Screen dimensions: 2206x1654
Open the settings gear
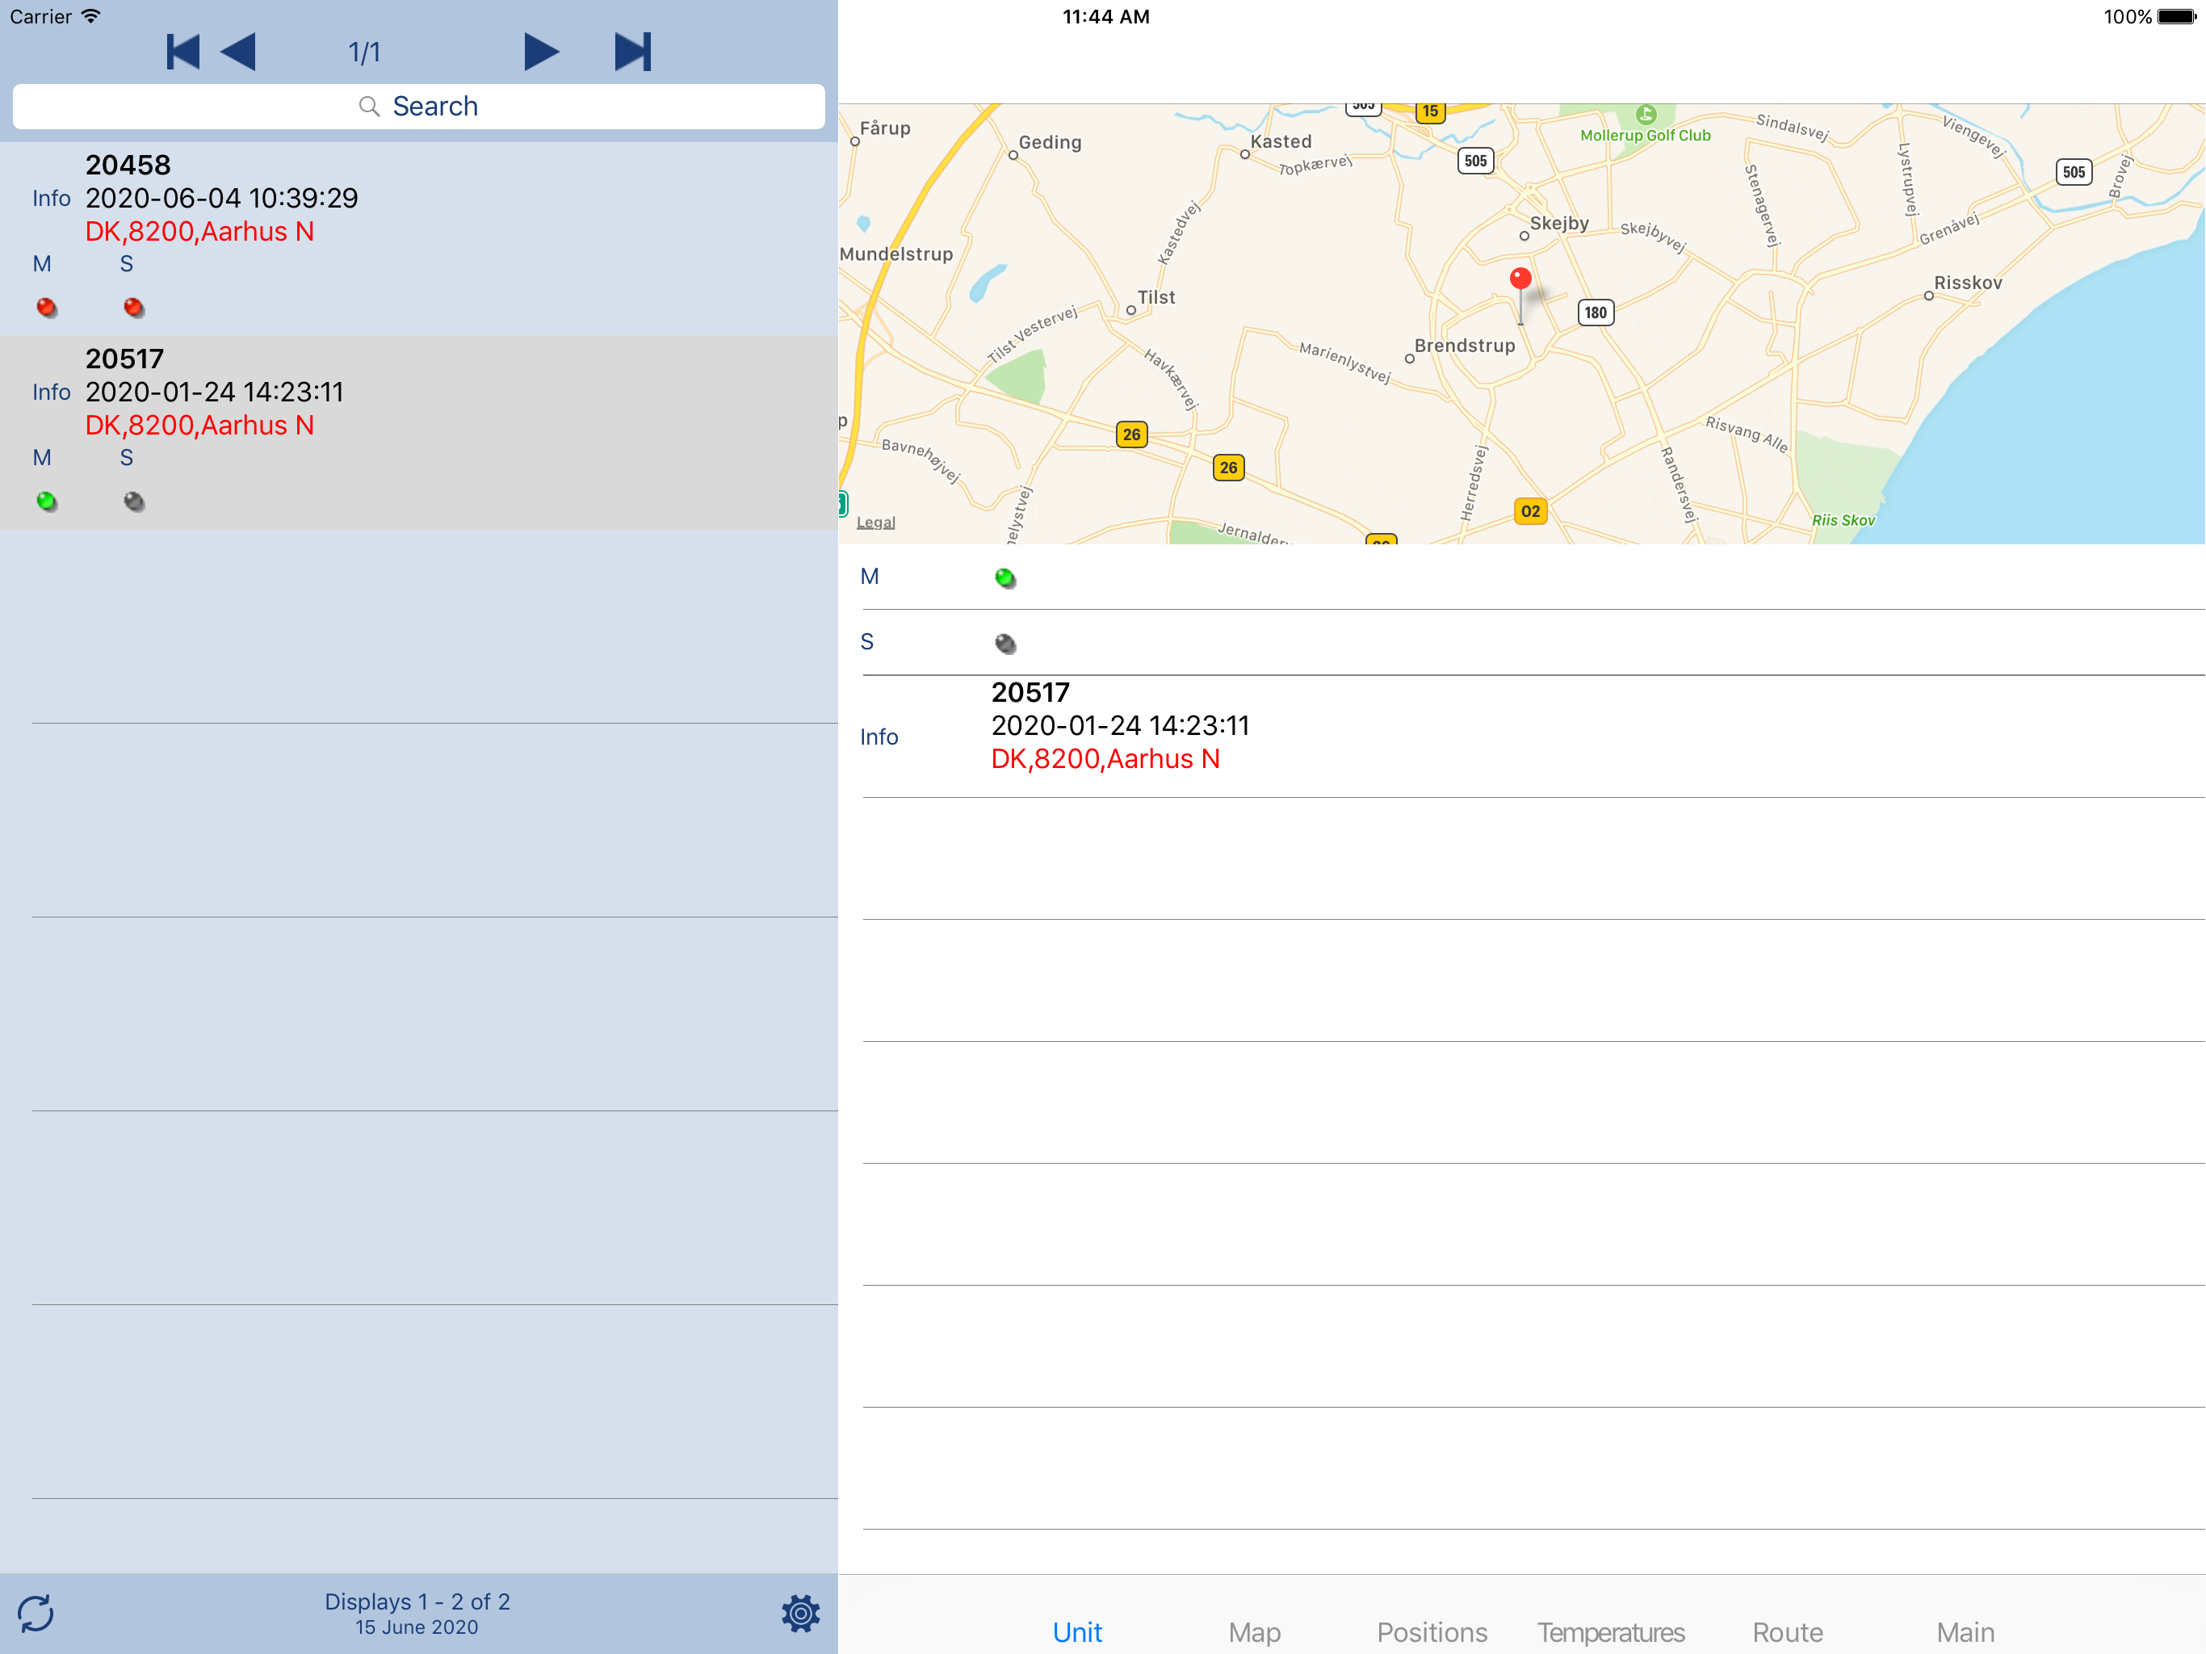pyautogui.click(x=800, y=1613)
